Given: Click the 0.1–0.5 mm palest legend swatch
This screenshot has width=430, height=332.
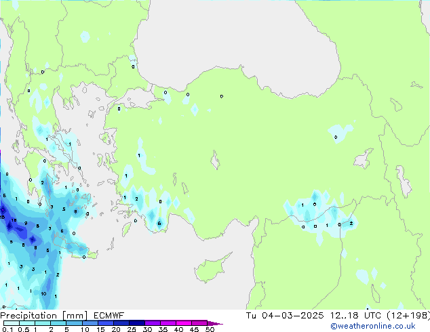Looking at the screenshot, I should (12, 323).
